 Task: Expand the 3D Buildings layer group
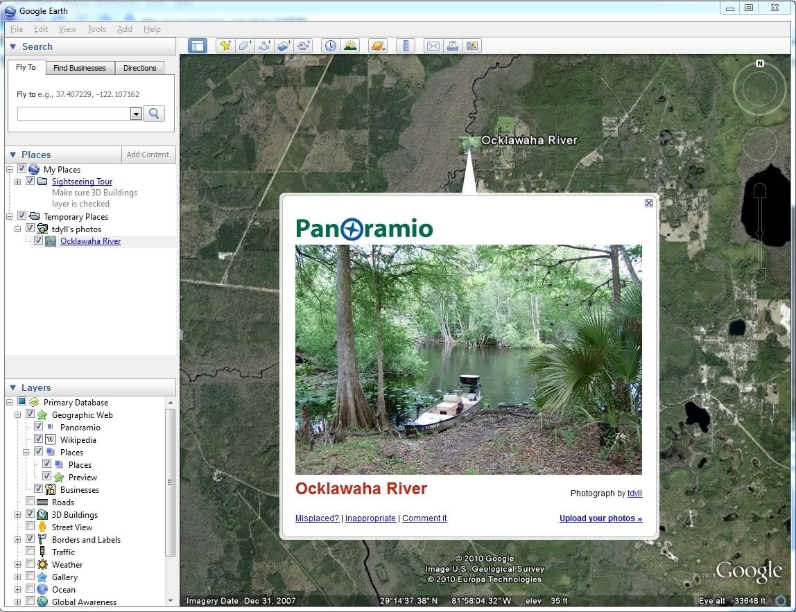18,515
